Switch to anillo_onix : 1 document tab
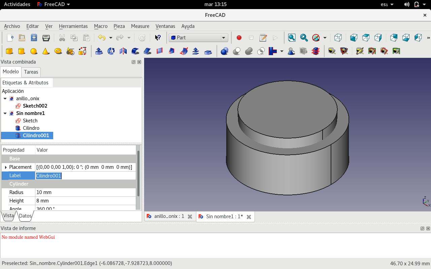 click(x=169, y=217)
